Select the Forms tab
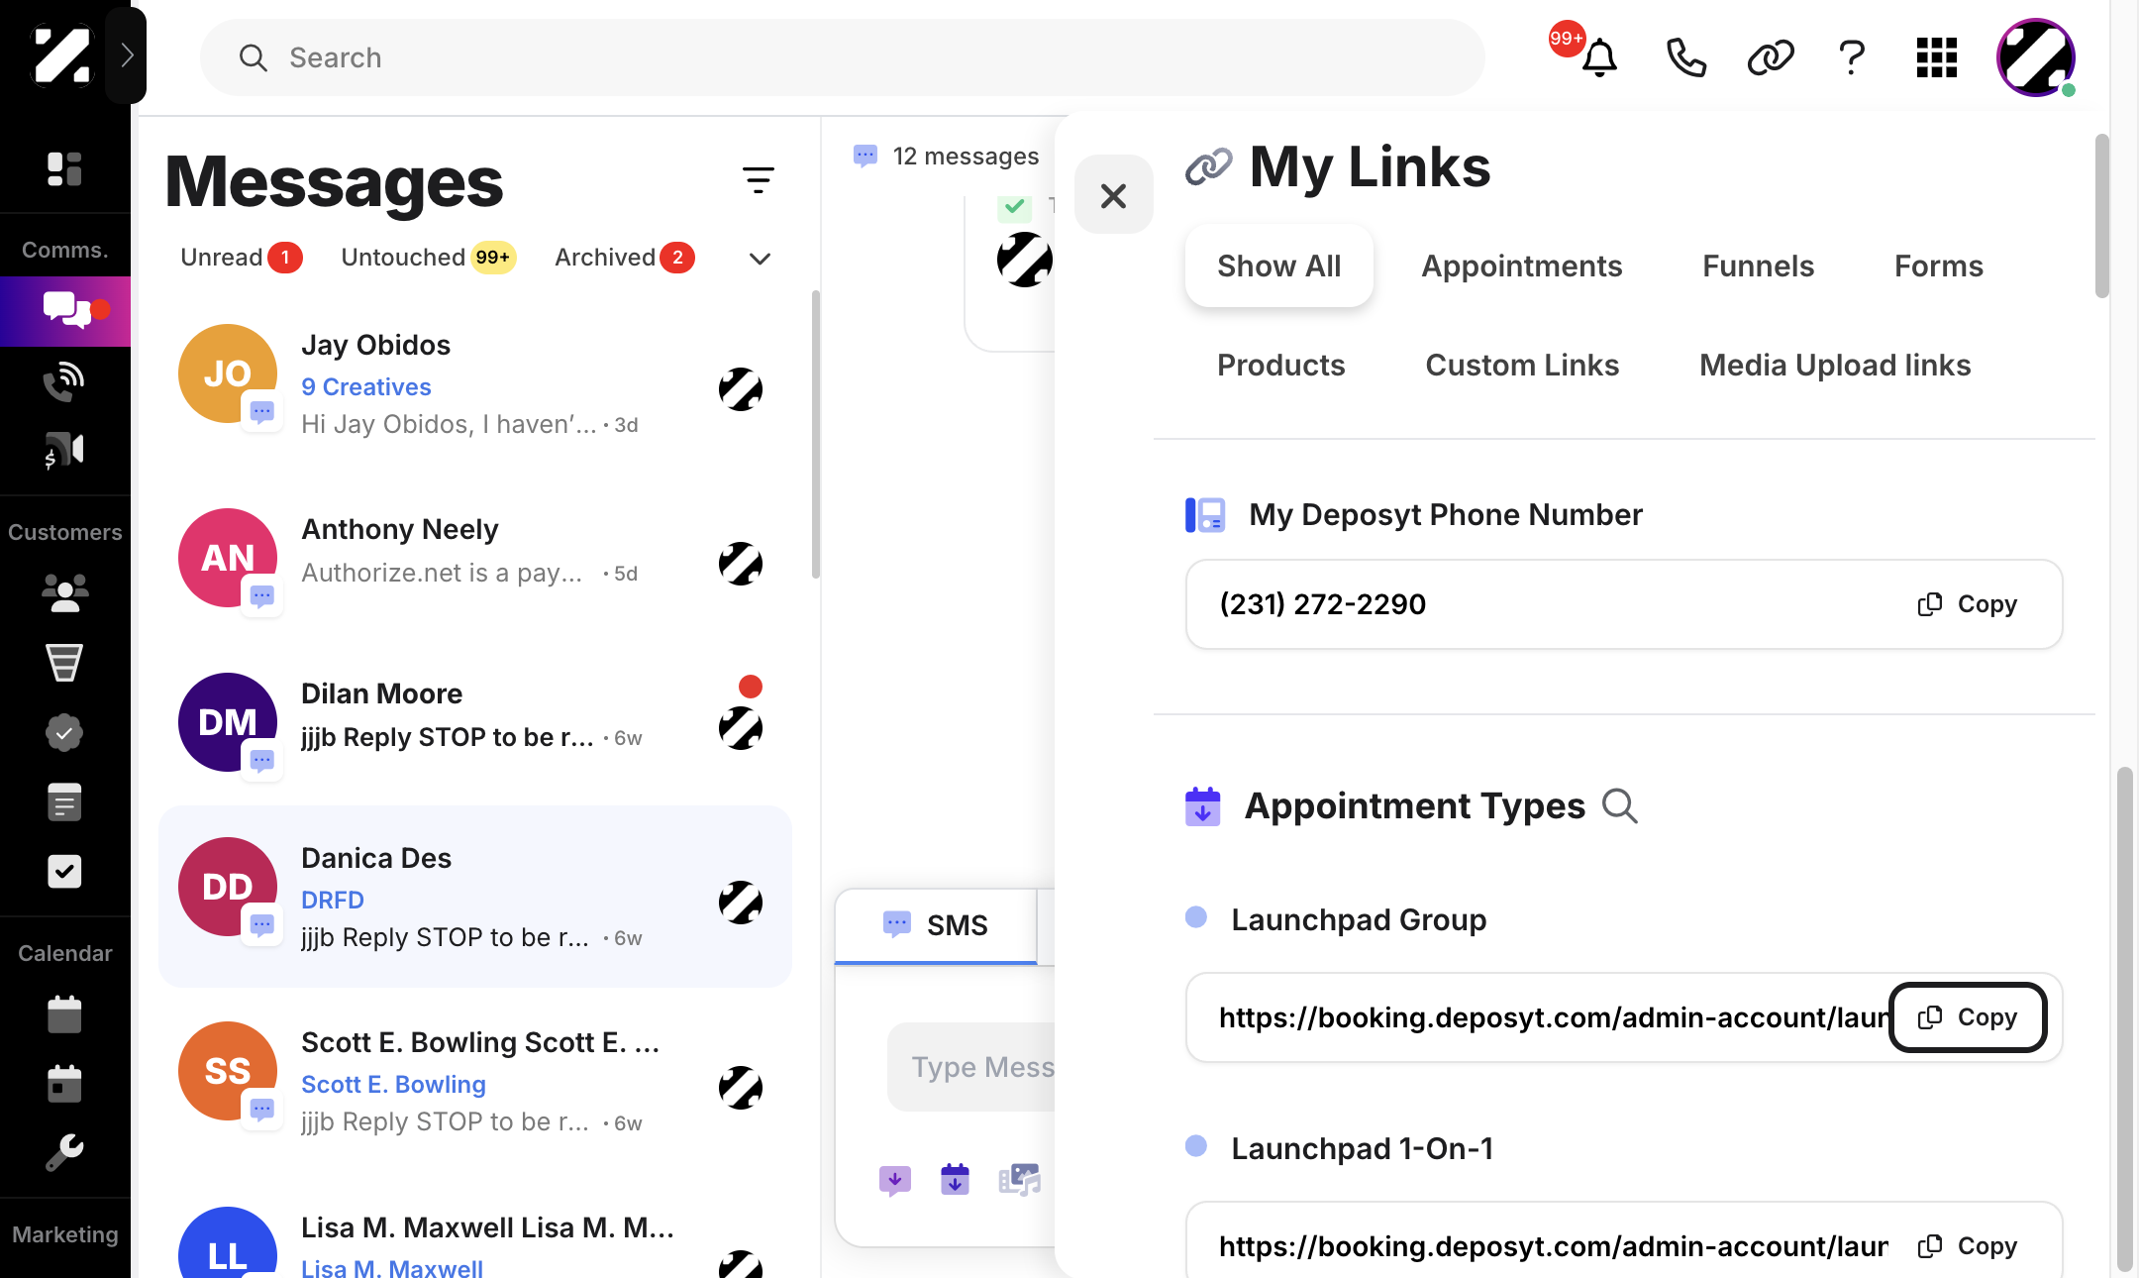 1938,266
